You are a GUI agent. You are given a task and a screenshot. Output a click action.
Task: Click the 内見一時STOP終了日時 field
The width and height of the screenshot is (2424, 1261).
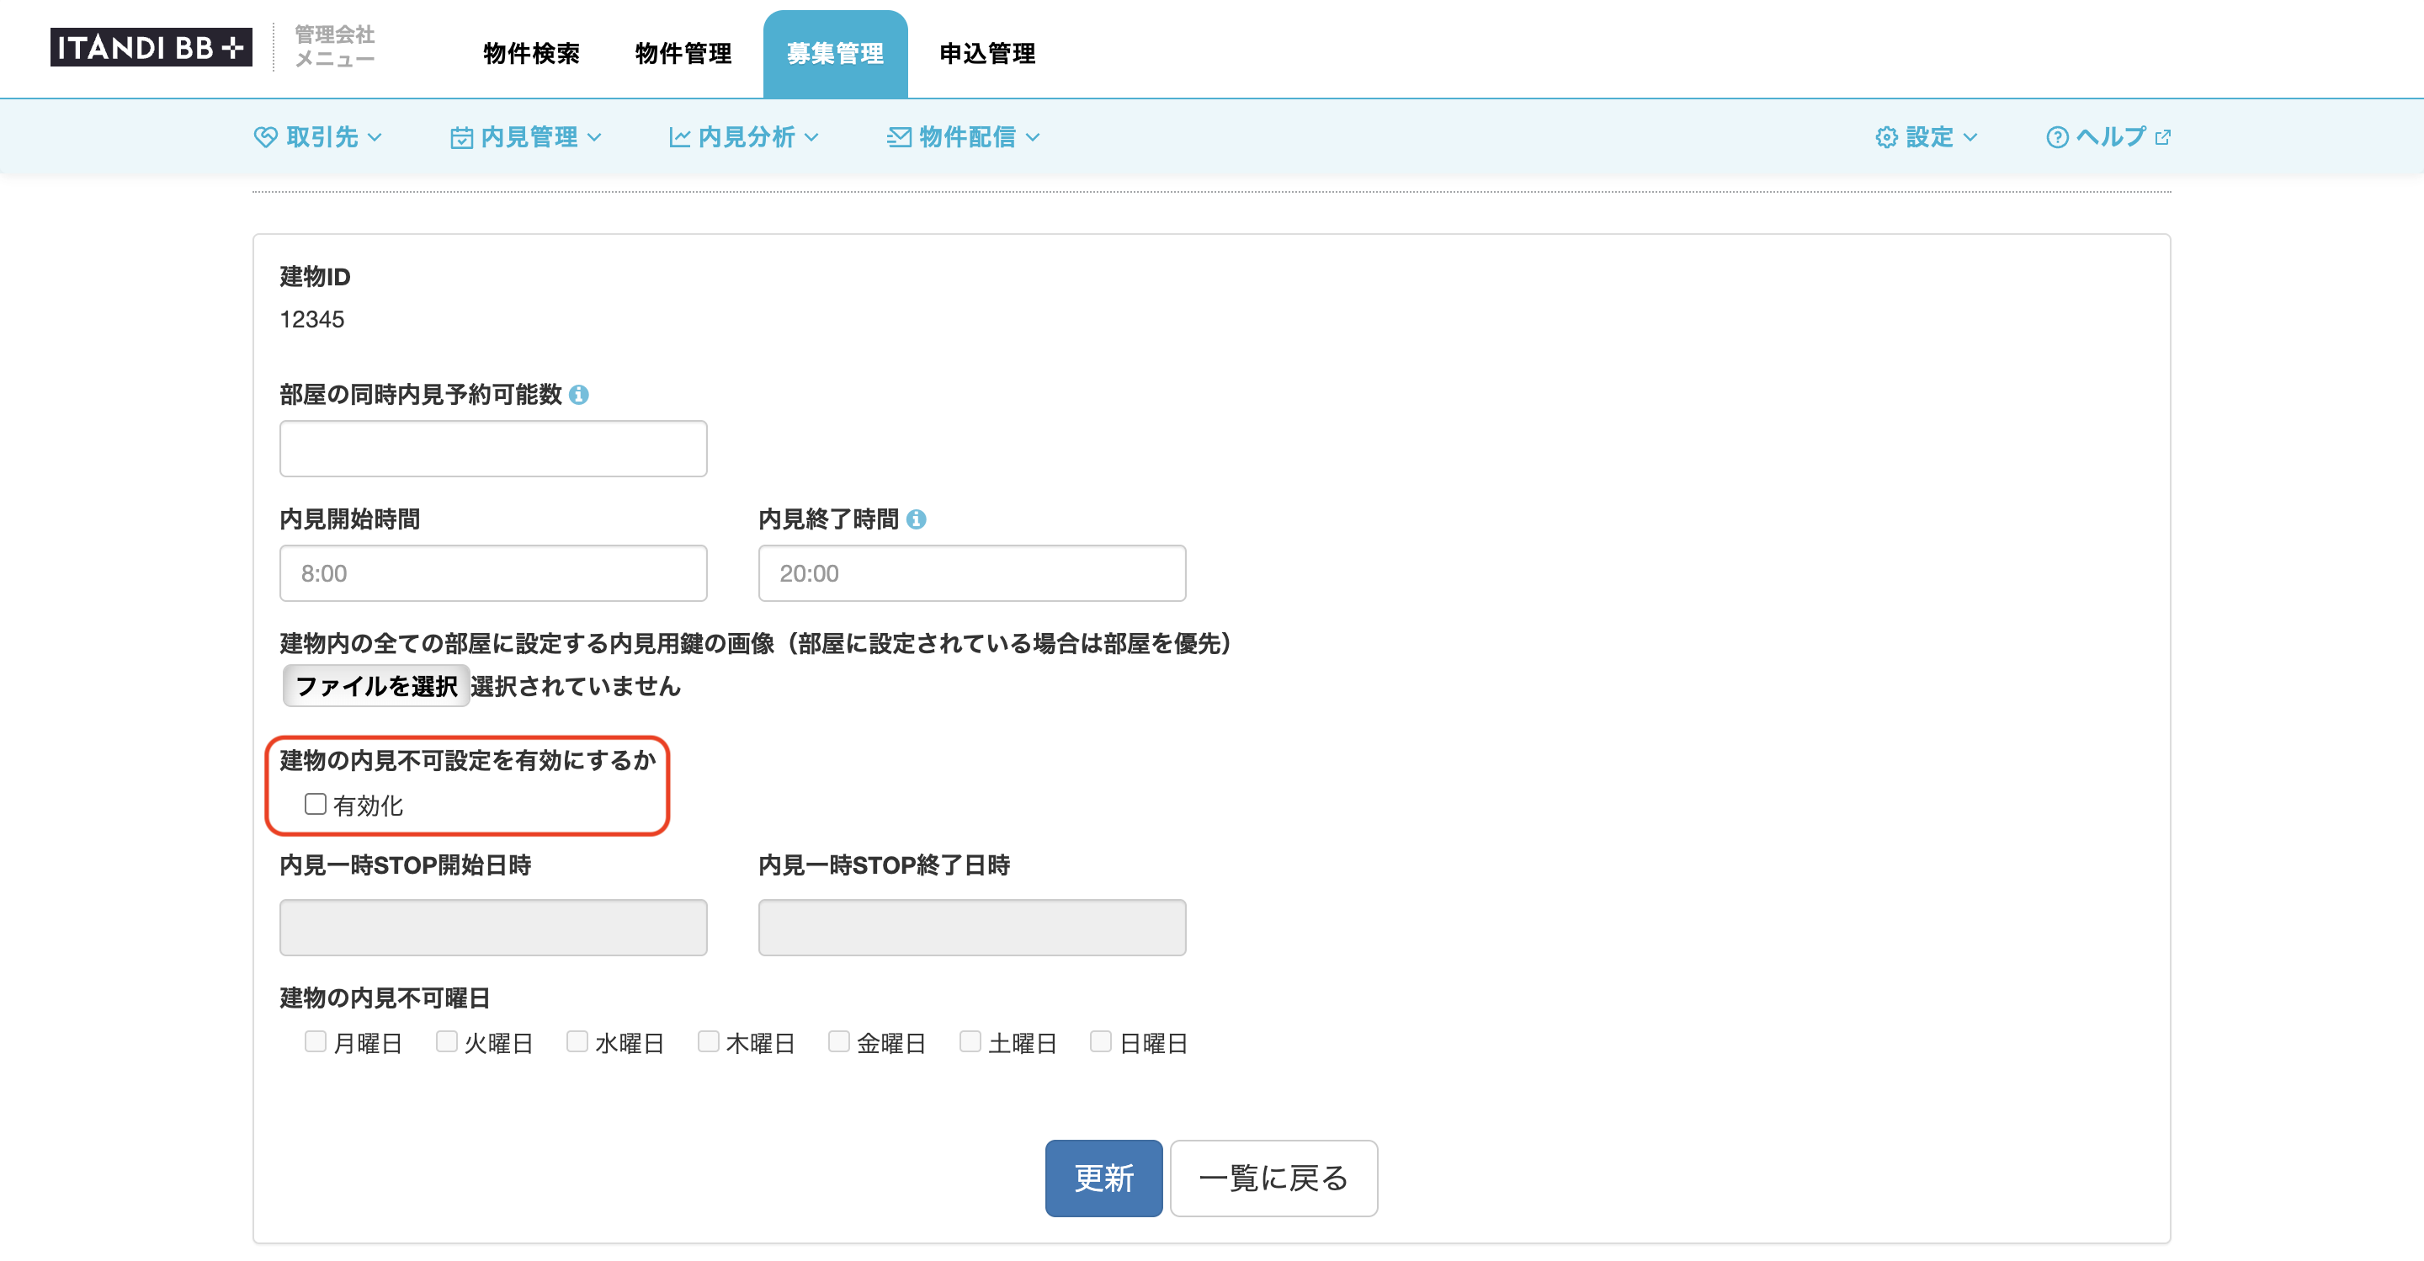(x=972, y=928)
